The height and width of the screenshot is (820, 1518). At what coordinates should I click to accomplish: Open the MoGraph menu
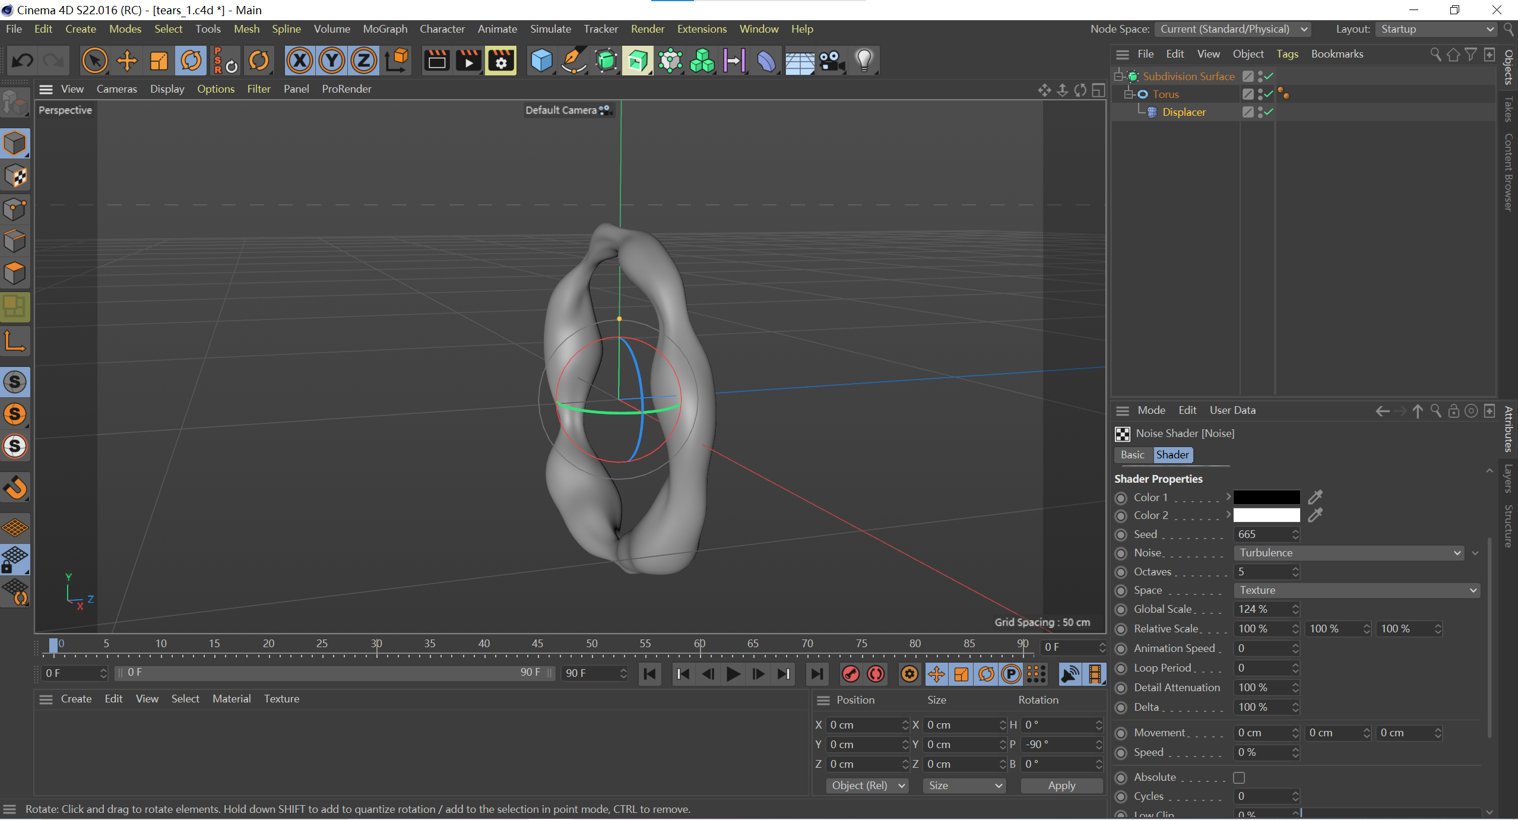pyautogui.click(x=385, y=29)
